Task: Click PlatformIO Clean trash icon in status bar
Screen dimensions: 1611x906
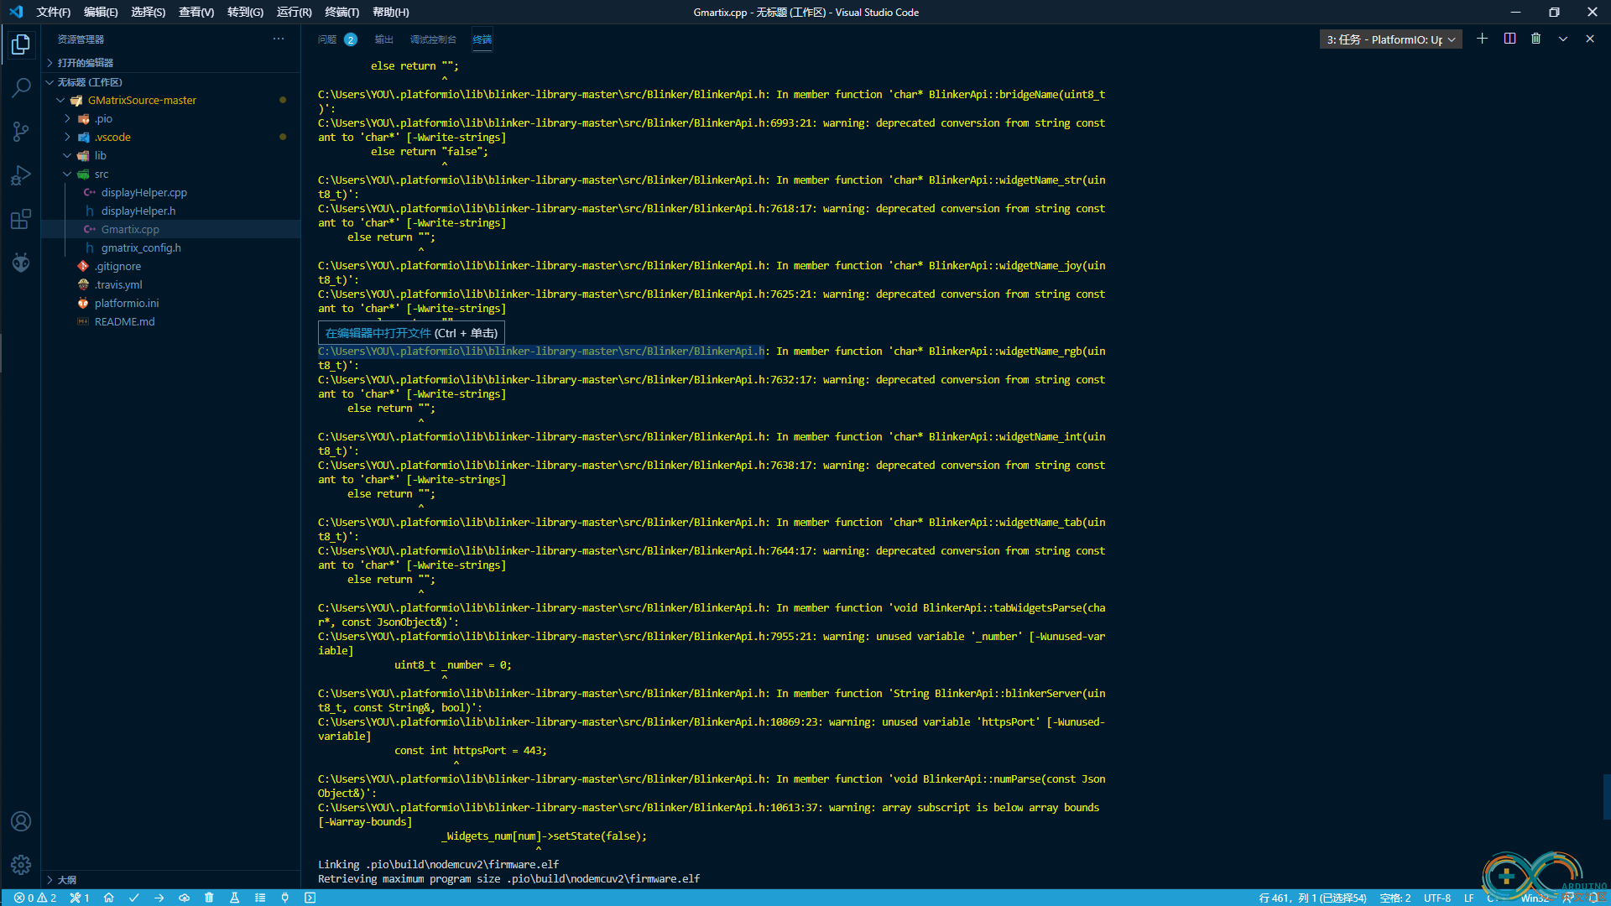Action: pos(210,898)
